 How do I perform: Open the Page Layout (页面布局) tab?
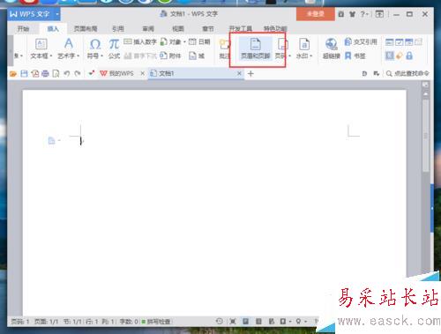pyautogui.click(x=86, y=29)
